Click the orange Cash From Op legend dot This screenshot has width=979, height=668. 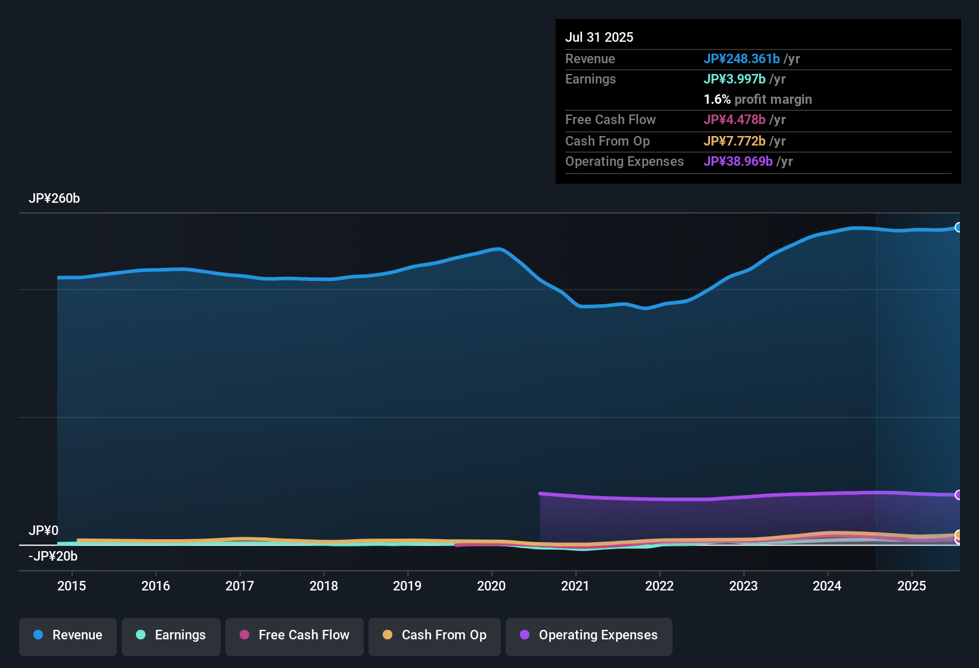pyautogui.click(x=388, y=635)
